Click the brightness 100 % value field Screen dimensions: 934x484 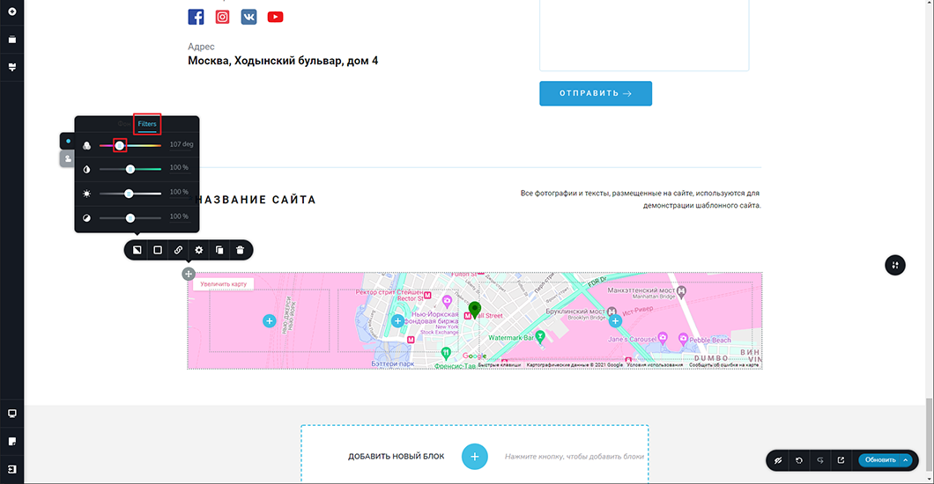coord(179,192)
